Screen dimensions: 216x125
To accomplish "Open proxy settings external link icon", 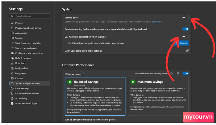I will pyautogui.click(x=187, y=51).
